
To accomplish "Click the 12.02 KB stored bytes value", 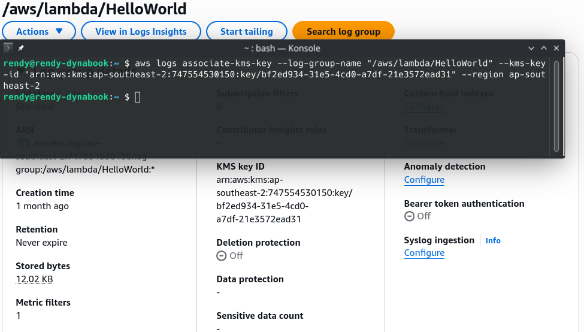I will coord(34,279).
